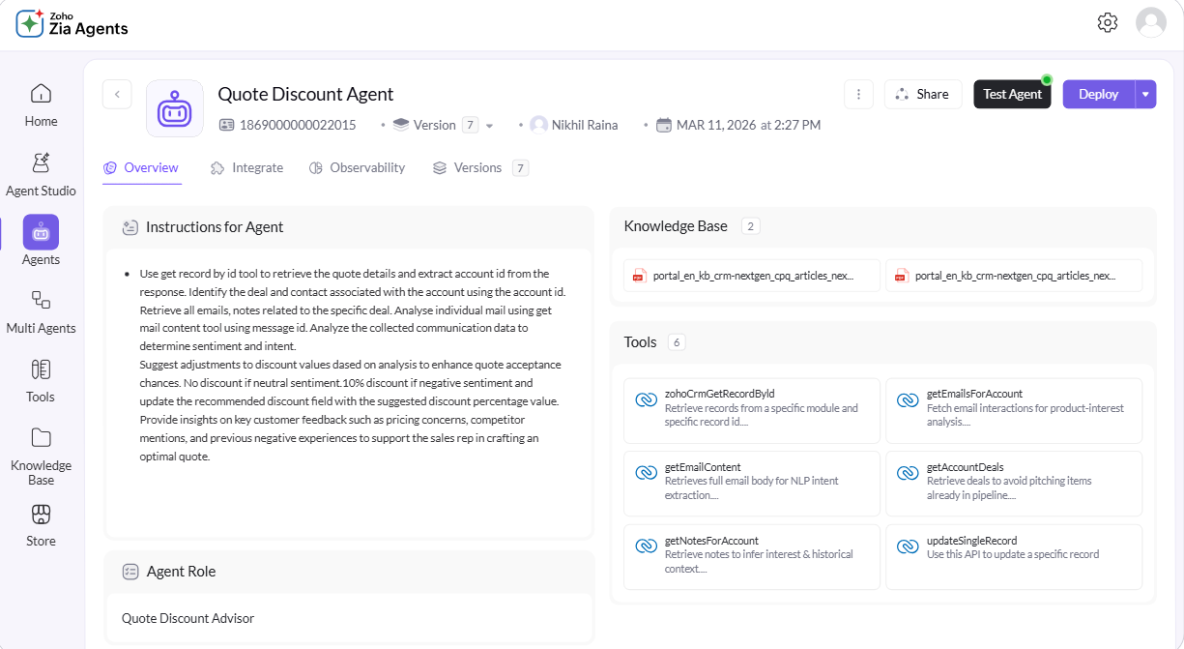
Task: Open the getNotesForAccount tool
Action: coord(752,557)
